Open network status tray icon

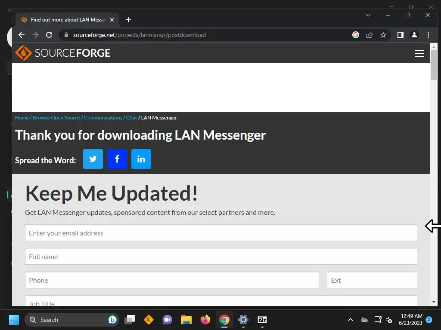[x=378, y=320]
